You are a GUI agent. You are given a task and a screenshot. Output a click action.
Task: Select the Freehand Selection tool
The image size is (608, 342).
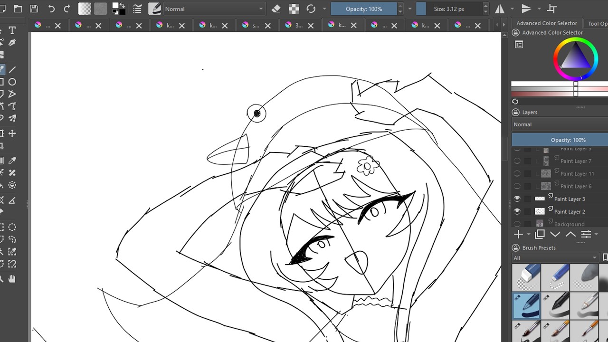click(12, 239)
